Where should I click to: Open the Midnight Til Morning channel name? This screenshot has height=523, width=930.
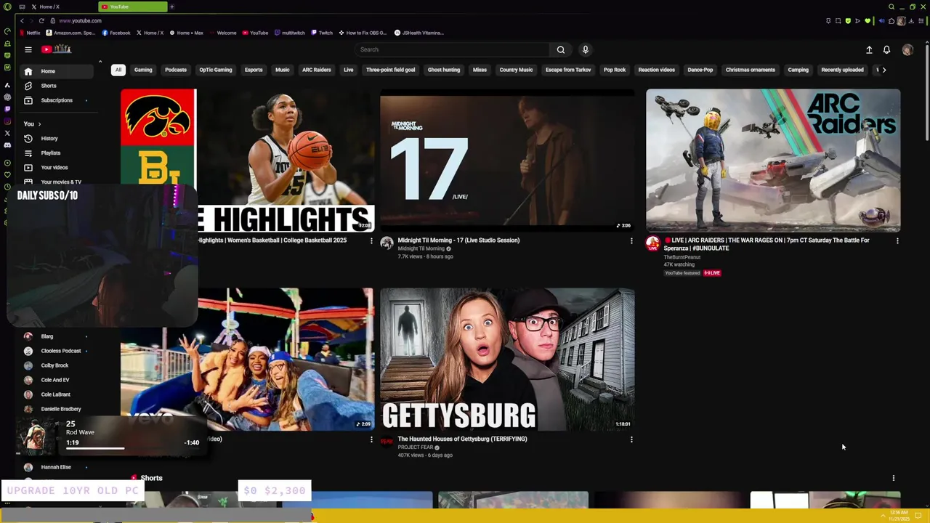[x=421, y=248]
